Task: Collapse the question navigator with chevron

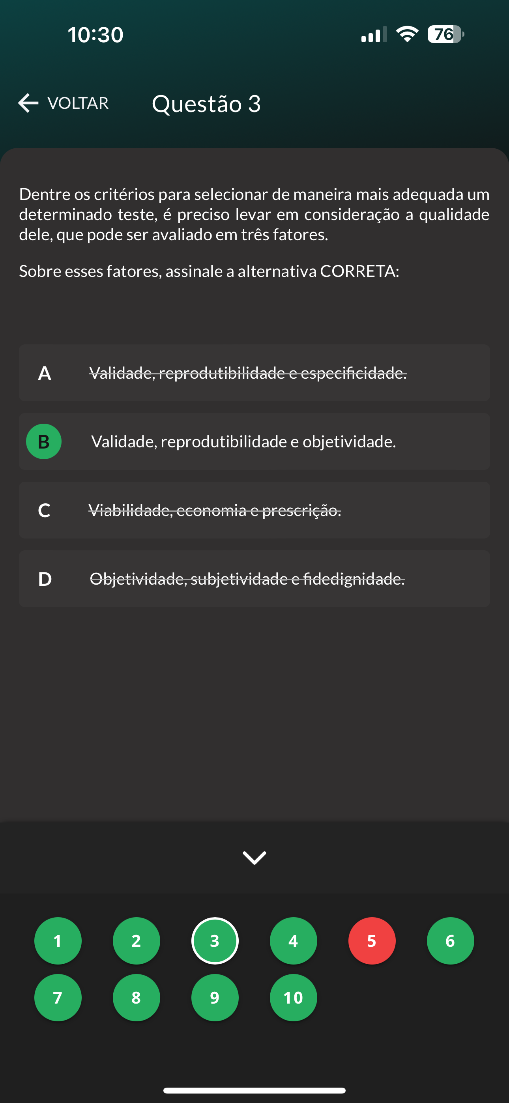Action: 254,858
